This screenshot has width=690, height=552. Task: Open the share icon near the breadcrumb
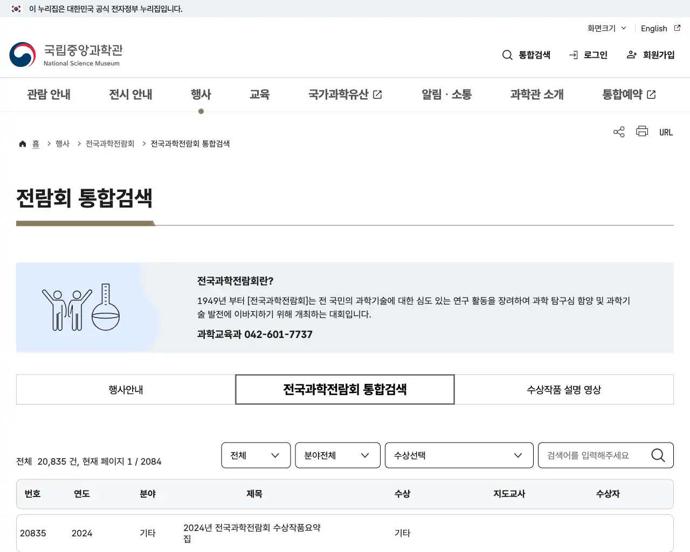(x=618, y=131)
